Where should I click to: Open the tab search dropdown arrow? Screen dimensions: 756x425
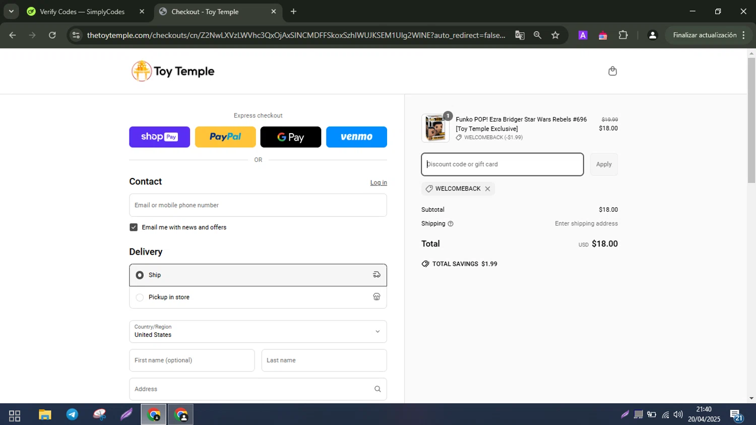[11, 11]
